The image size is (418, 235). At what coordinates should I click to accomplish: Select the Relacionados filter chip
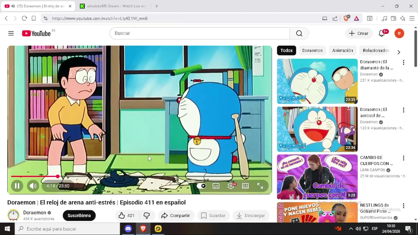376,50
